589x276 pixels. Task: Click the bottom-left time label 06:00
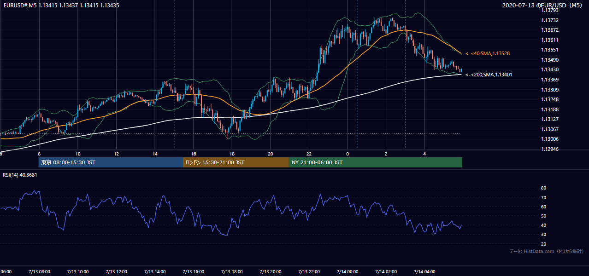coord(6,271)
